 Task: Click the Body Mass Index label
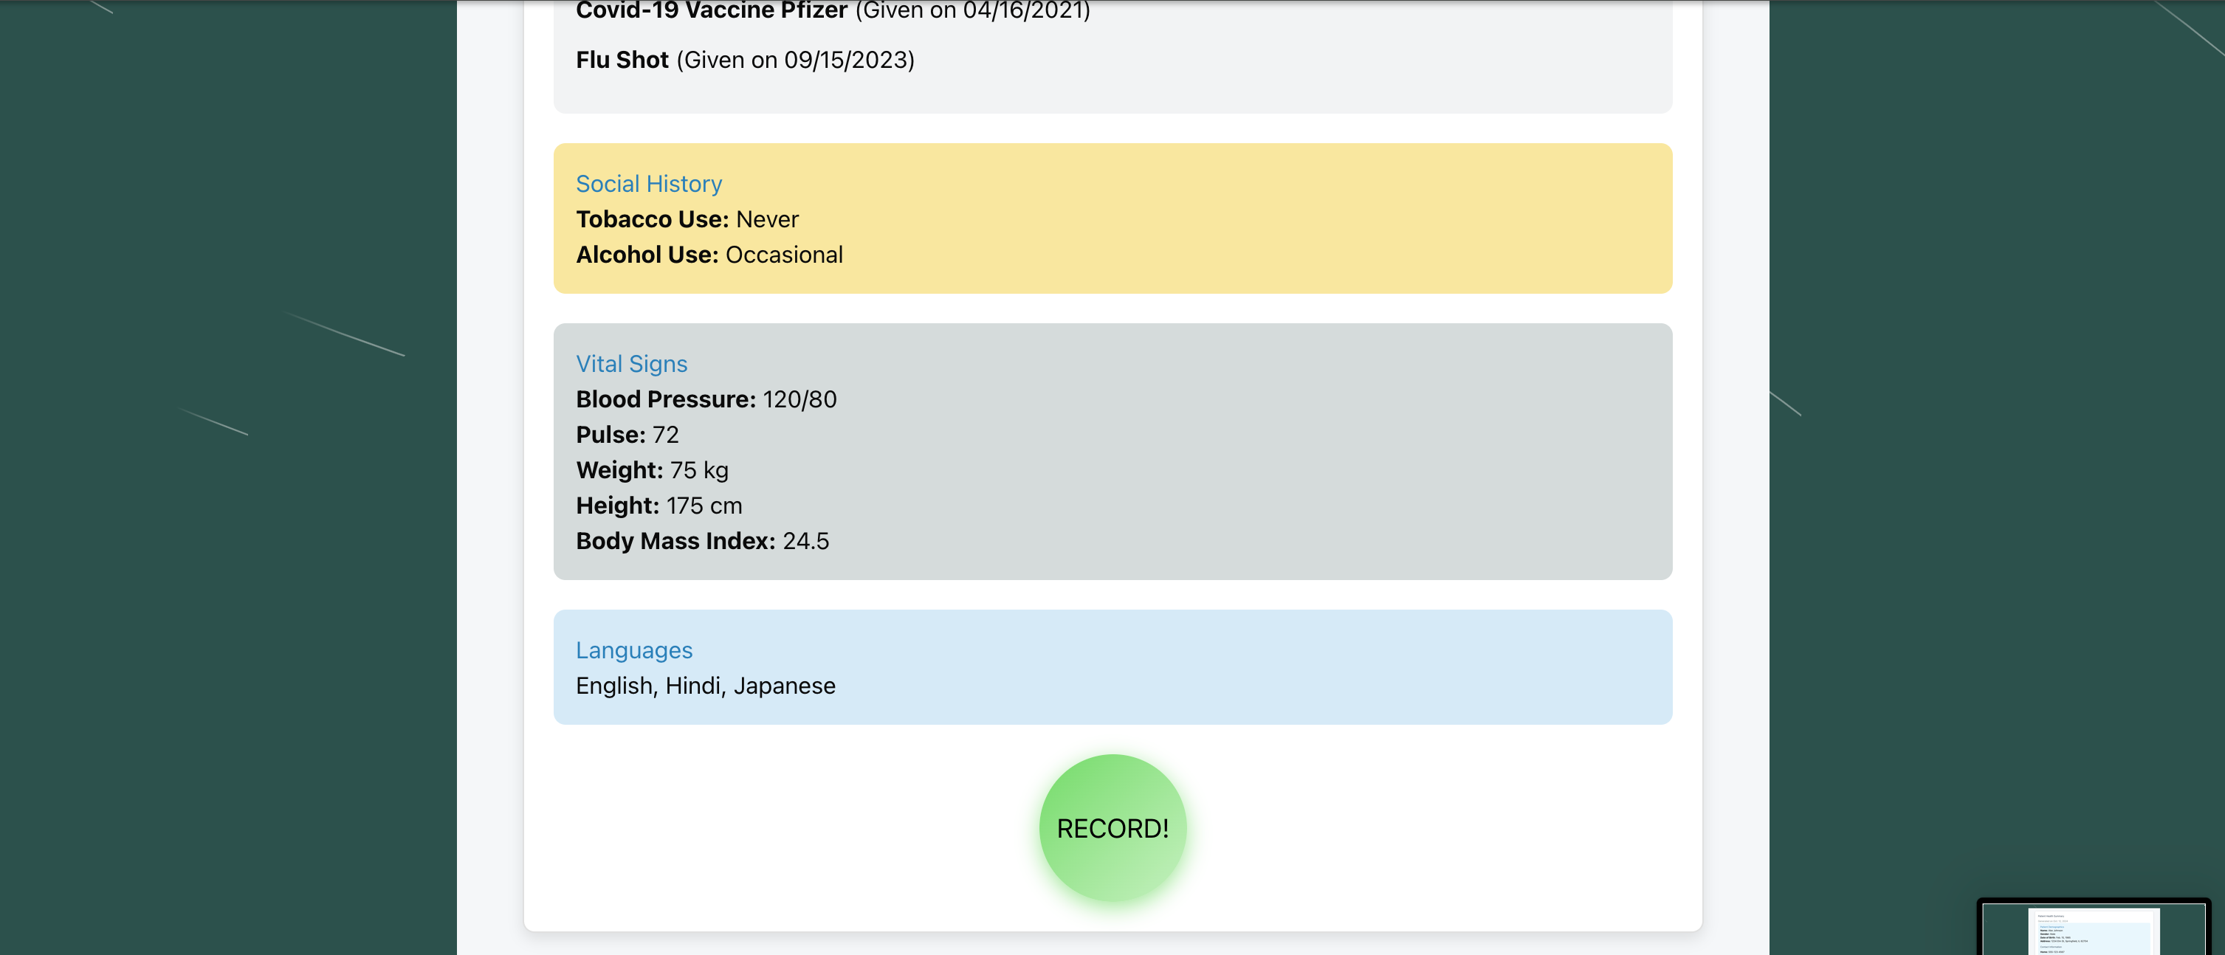[675, 540]
